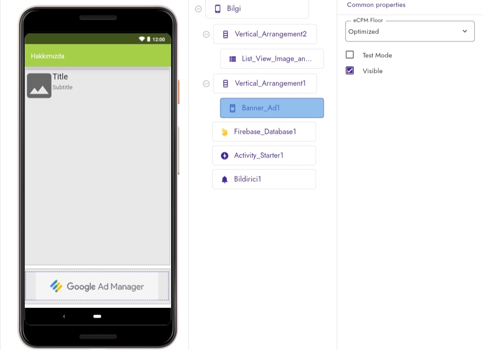Click the Test Mode label
This screenshot has height=350, width=483.
tap(377, 55)
